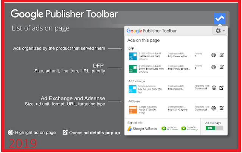Highlight the Bronx Bistro Line Item ad

pyautogui.click(x=213, y=67)
